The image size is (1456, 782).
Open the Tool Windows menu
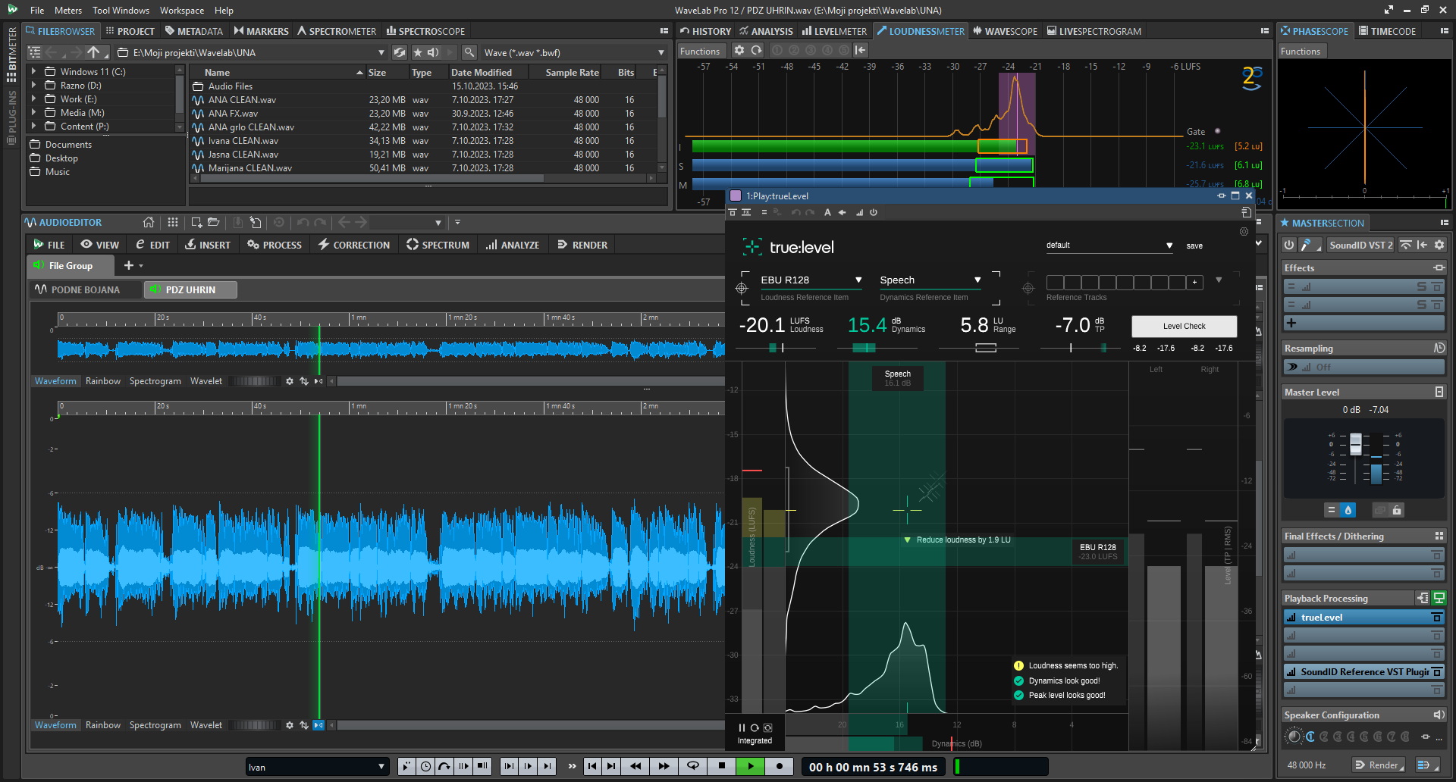pos(121,10)
